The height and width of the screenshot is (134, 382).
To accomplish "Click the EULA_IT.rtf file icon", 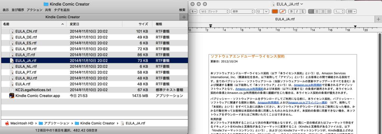I will coord(12,55).
